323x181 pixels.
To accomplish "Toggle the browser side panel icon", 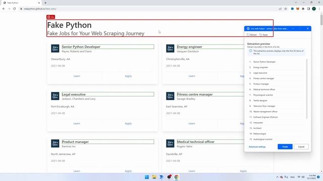I will pos(308,9).
